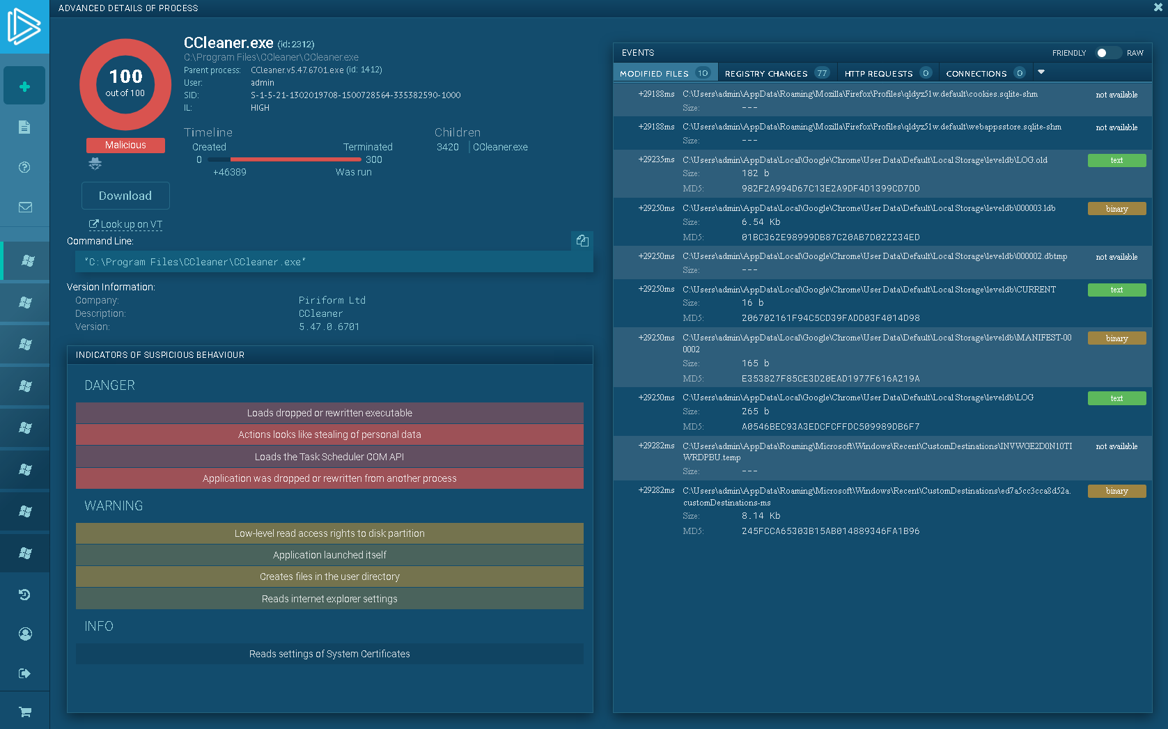Click the 100 out of 100 score ring
The width and height of the screenshot is (1168, 729).
point(125,84)
